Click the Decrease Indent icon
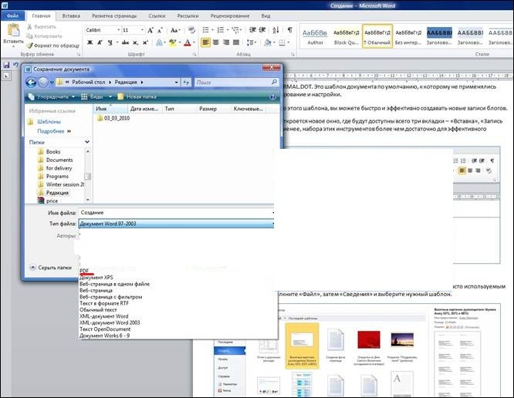This screenshot has height=398, width=514. [252, 30]
